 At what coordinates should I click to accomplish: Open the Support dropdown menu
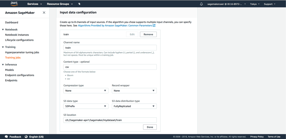270,4
